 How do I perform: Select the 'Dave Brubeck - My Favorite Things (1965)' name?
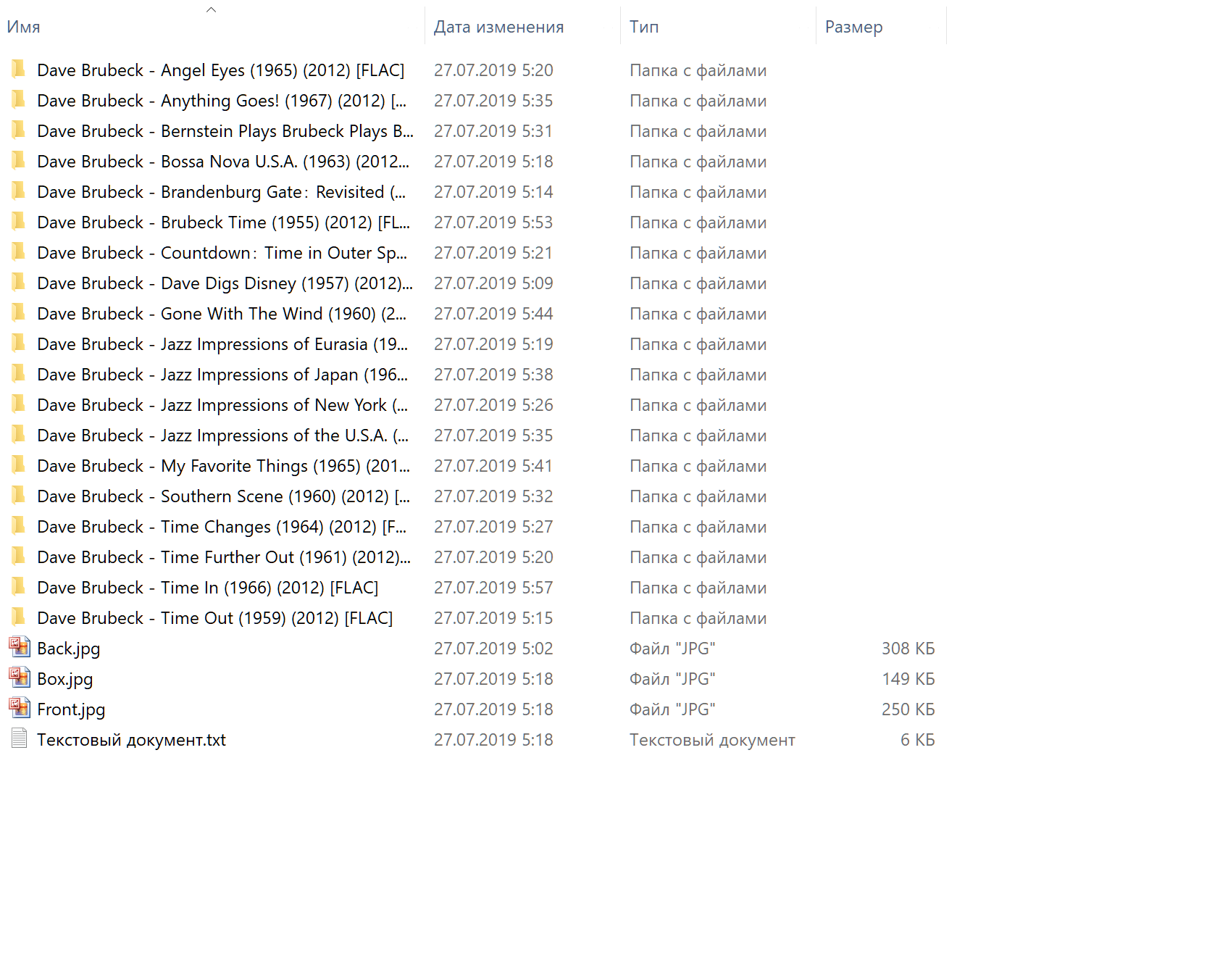tap(224, 466)
